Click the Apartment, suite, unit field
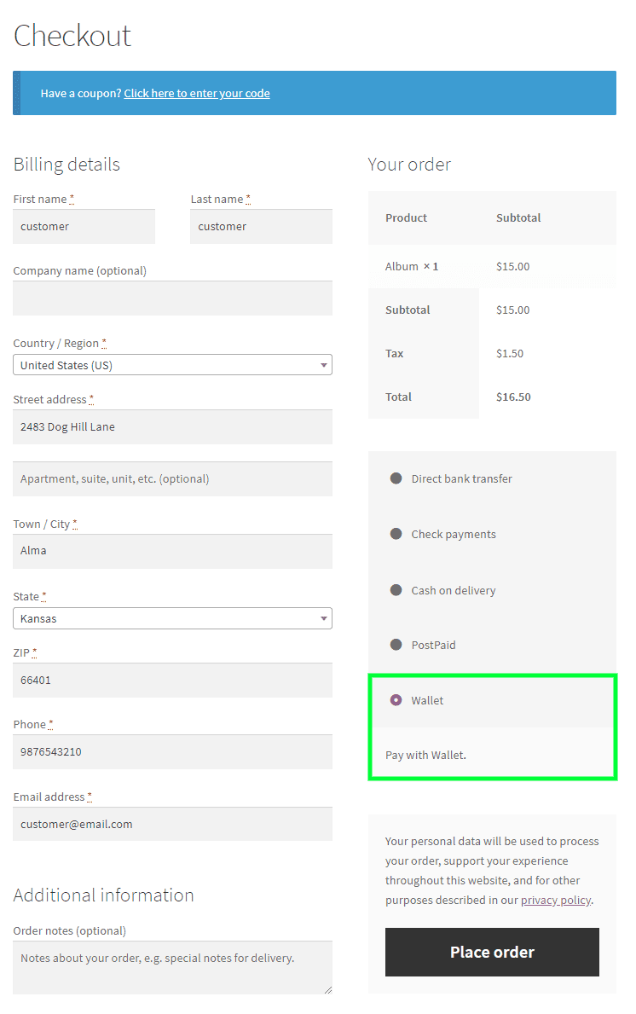This screenshot has width=636, height=1014. [x=172, y=479]
